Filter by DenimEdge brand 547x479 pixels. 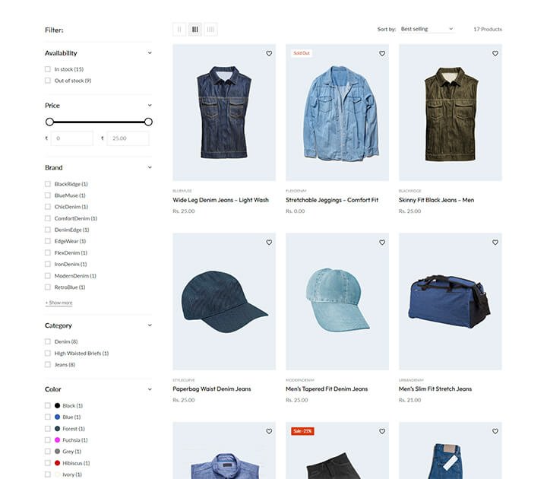[x=48, y=230]
